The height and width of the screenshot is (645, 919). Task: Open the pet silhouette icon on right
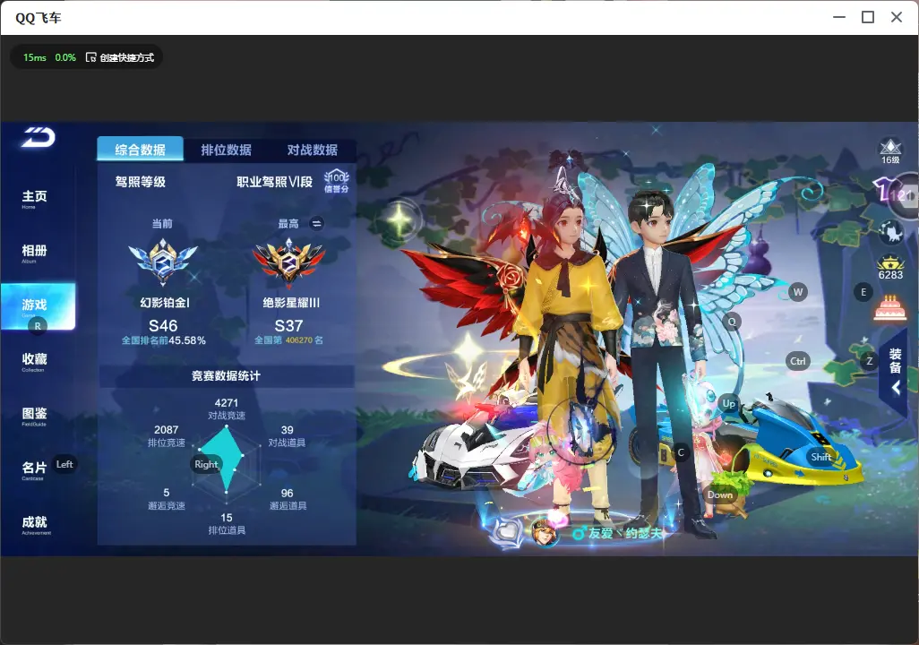[891, 233]
